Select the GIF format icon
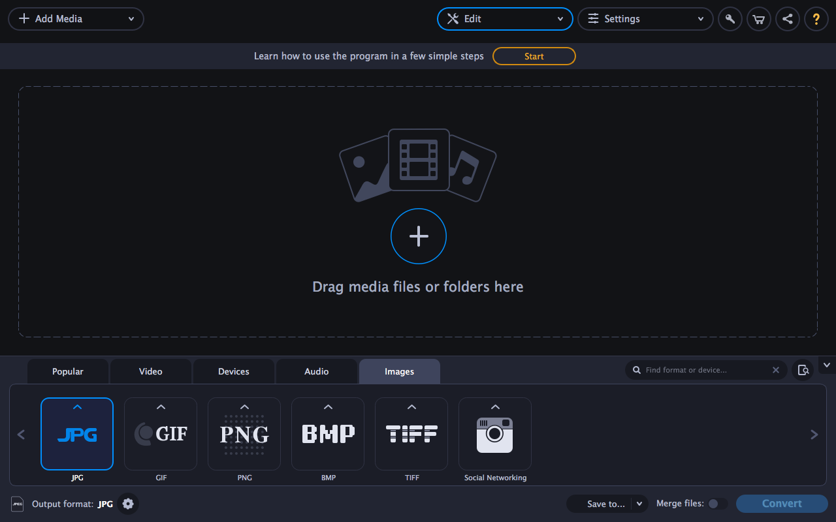 click(x=161, y=433)
